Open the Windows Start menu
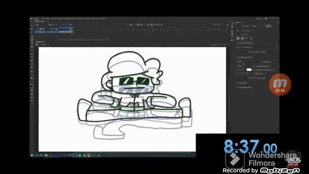Image resolution: width=309 pixels, height=174 pixels. pos(32,155)
